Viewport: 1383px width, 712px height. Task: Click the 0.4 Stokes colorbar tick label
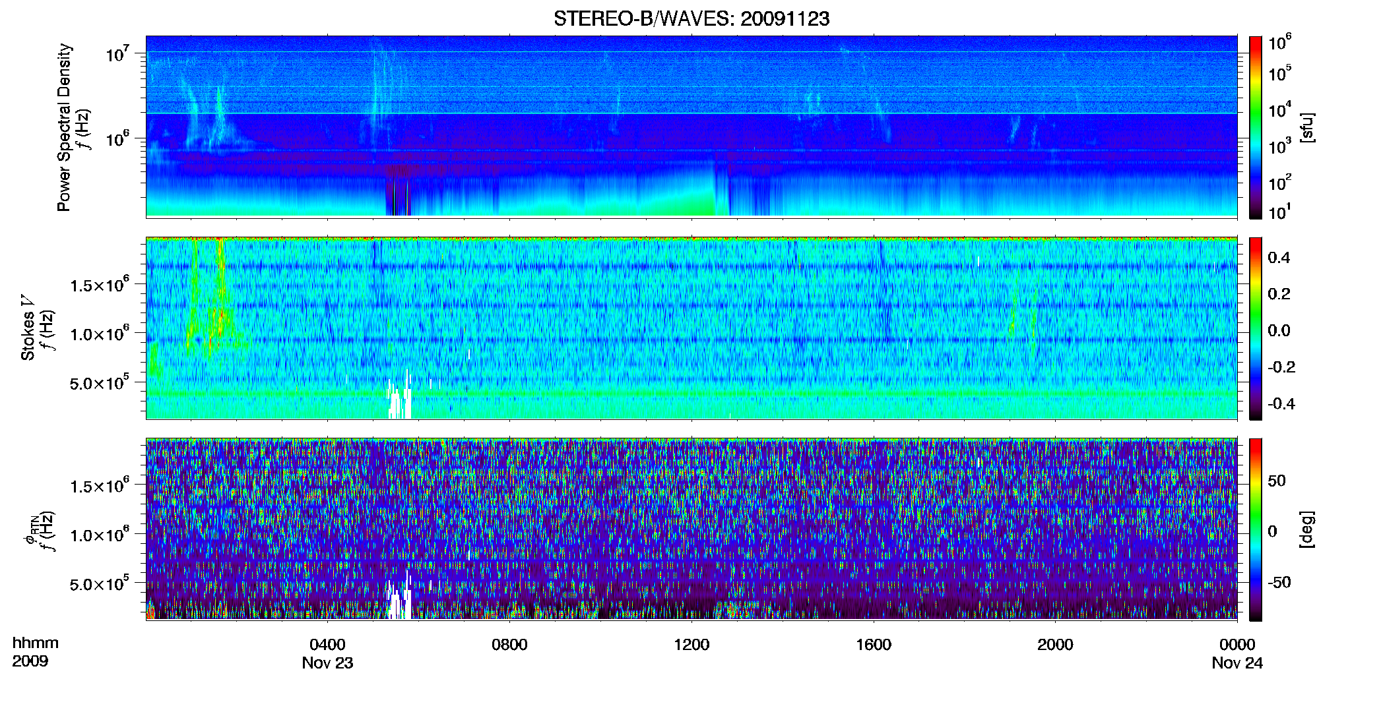click(x=1279, y=258)
